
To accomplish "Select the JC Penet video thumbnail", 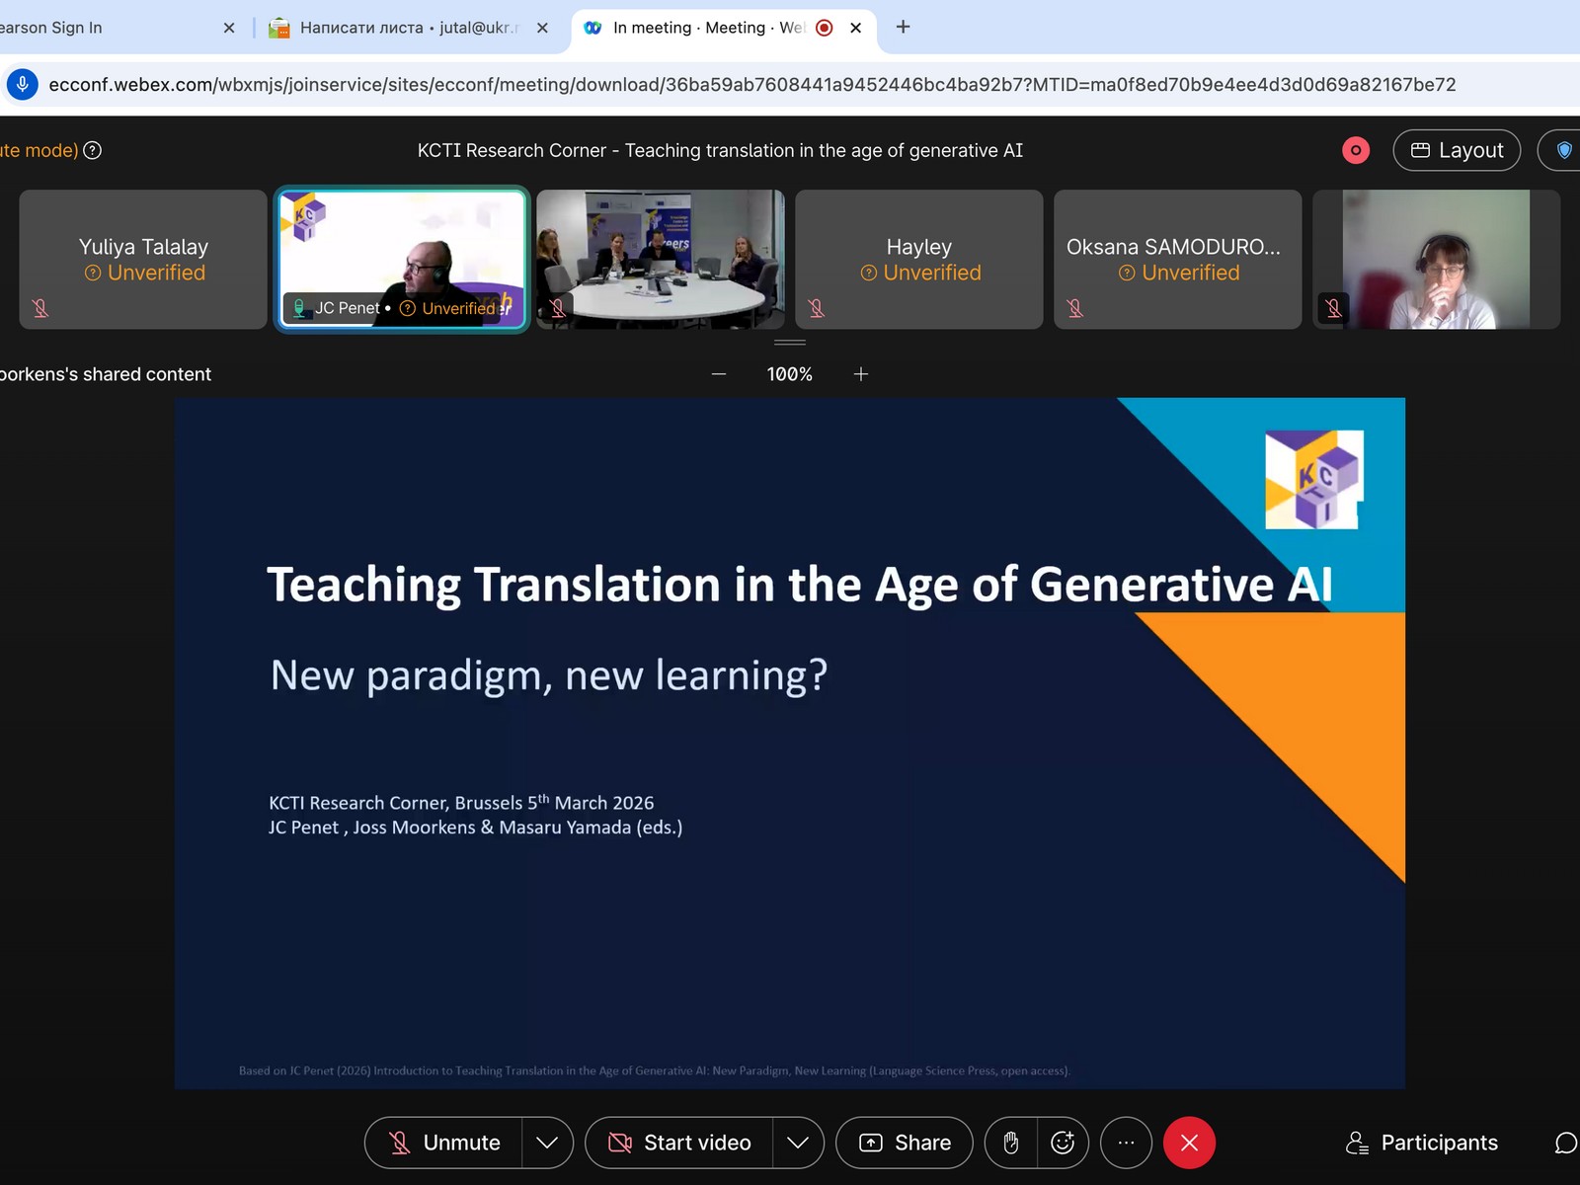I will [402, 259].
